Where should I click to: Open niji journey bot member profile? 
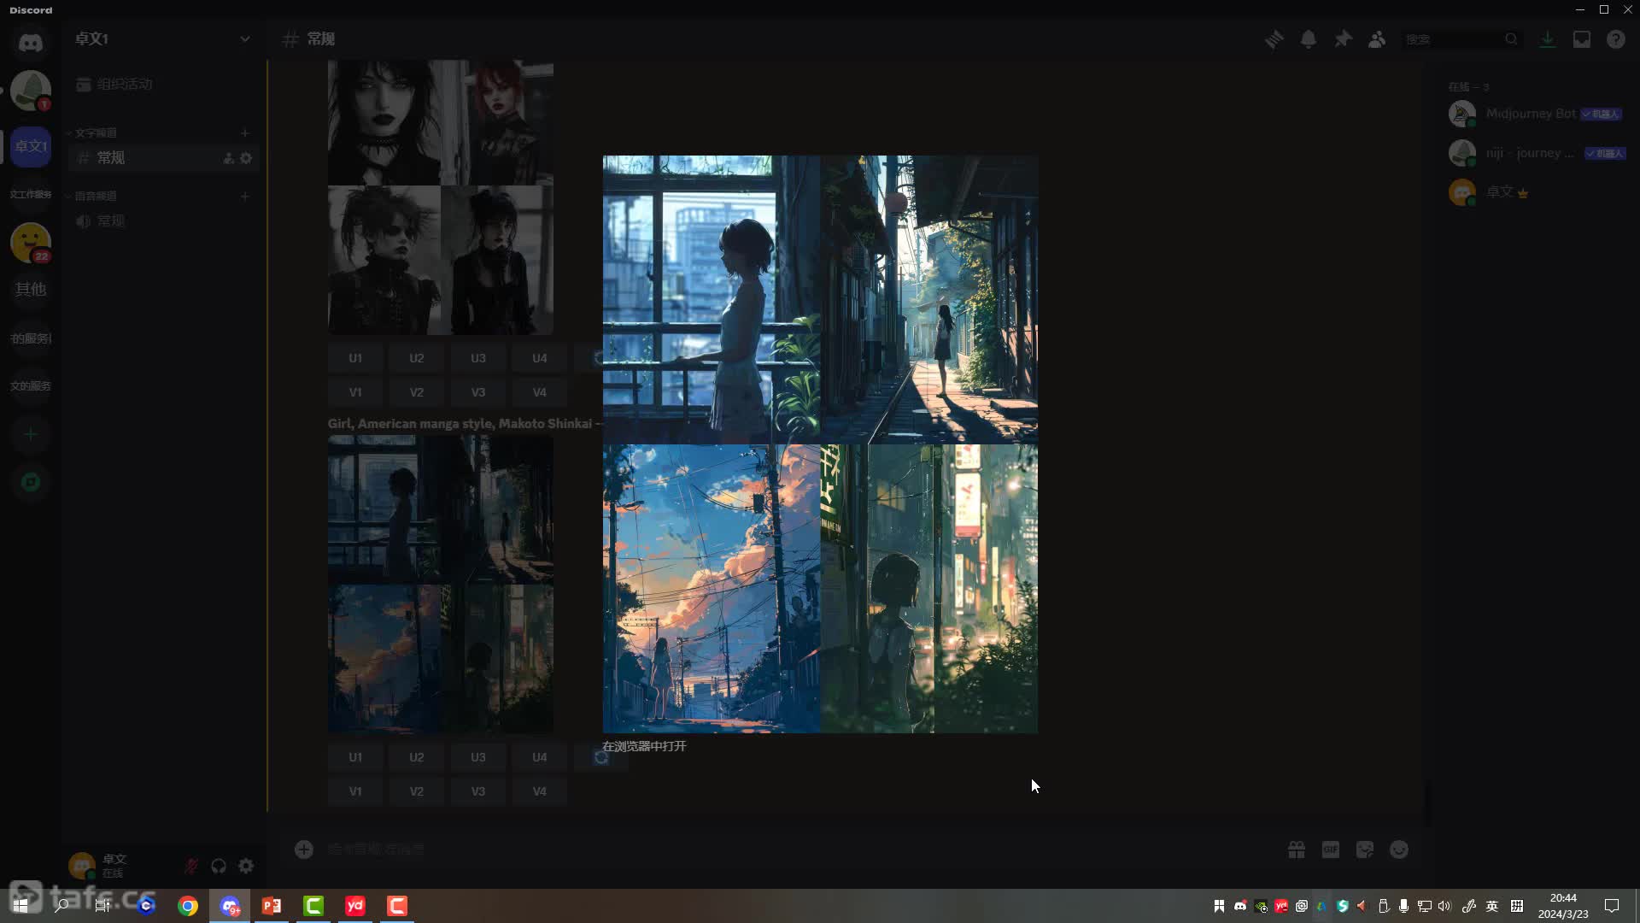1537,153
